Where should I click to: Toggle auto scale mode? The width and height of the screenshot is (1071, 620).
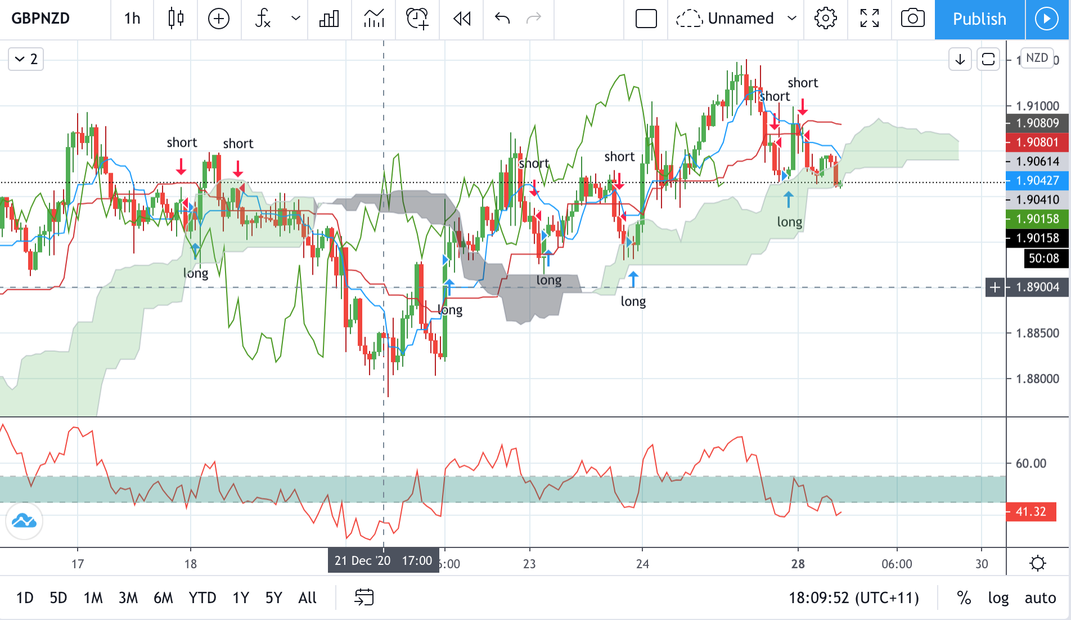1040,597
